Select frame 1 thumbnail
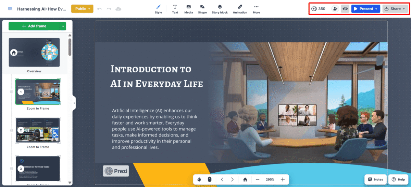Screen dimensions: 411x187 coord(38,92)
